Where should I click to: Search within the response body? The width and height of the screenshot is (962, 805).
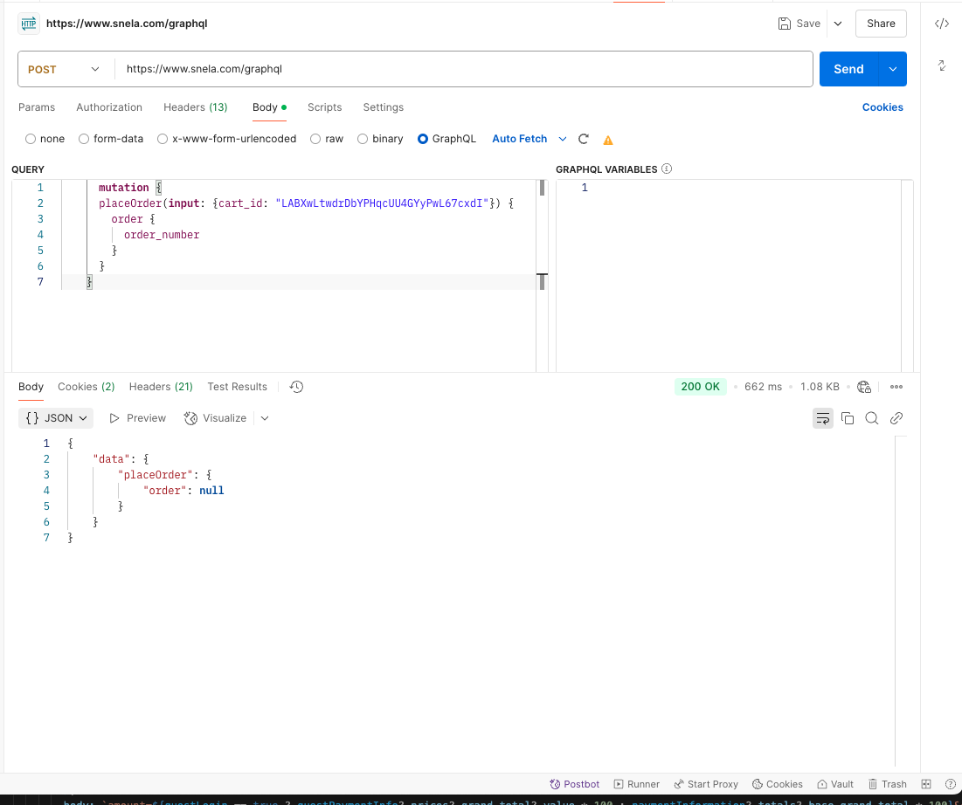pos(871,418)
